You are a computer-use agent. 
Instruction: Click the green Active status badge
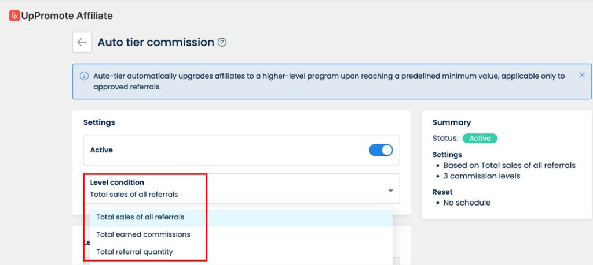click(479, 138)
